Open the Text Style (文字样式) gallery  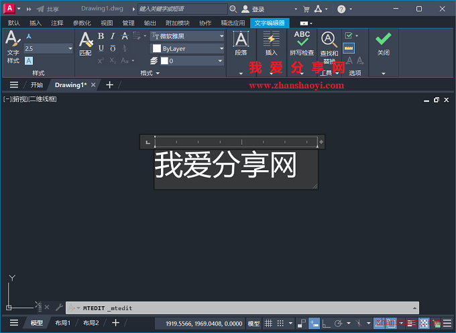(x=13, y=46)
